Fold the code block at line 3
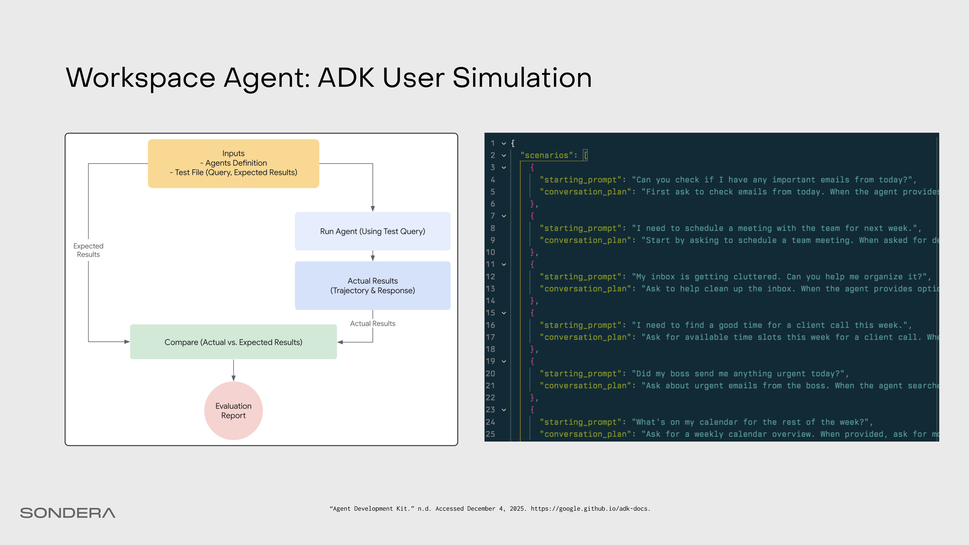Image resolution: width=969 pixels, height=545 pixels. click(504, 167)
